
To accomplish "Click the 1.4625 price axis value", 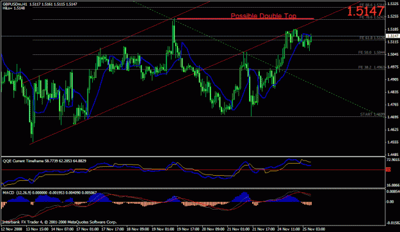I will point(392,130).
